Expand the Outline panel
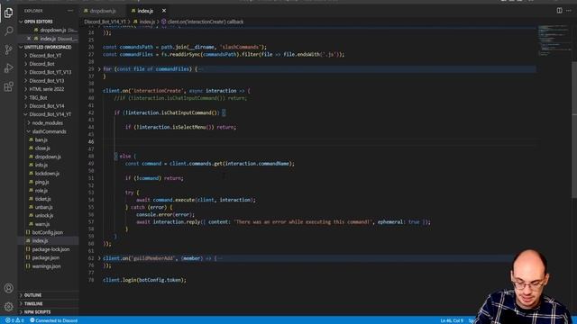Screen dimensions: 577x324 pyautogui.click(x=32, y=295)
